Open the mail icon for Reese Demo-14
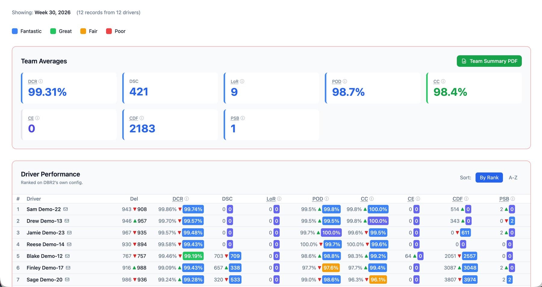The image size is (542, 287). (69, 244)
